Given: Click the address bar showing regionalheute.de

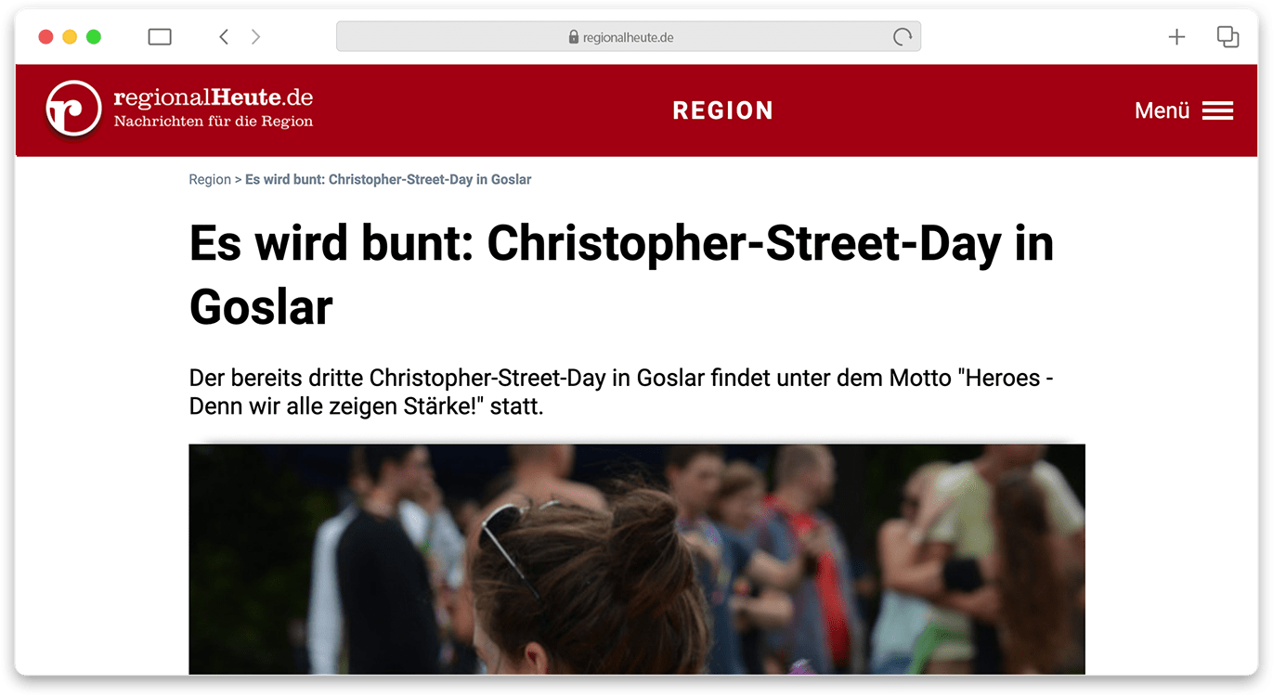Looking at the screenshot, I should 629,37.
